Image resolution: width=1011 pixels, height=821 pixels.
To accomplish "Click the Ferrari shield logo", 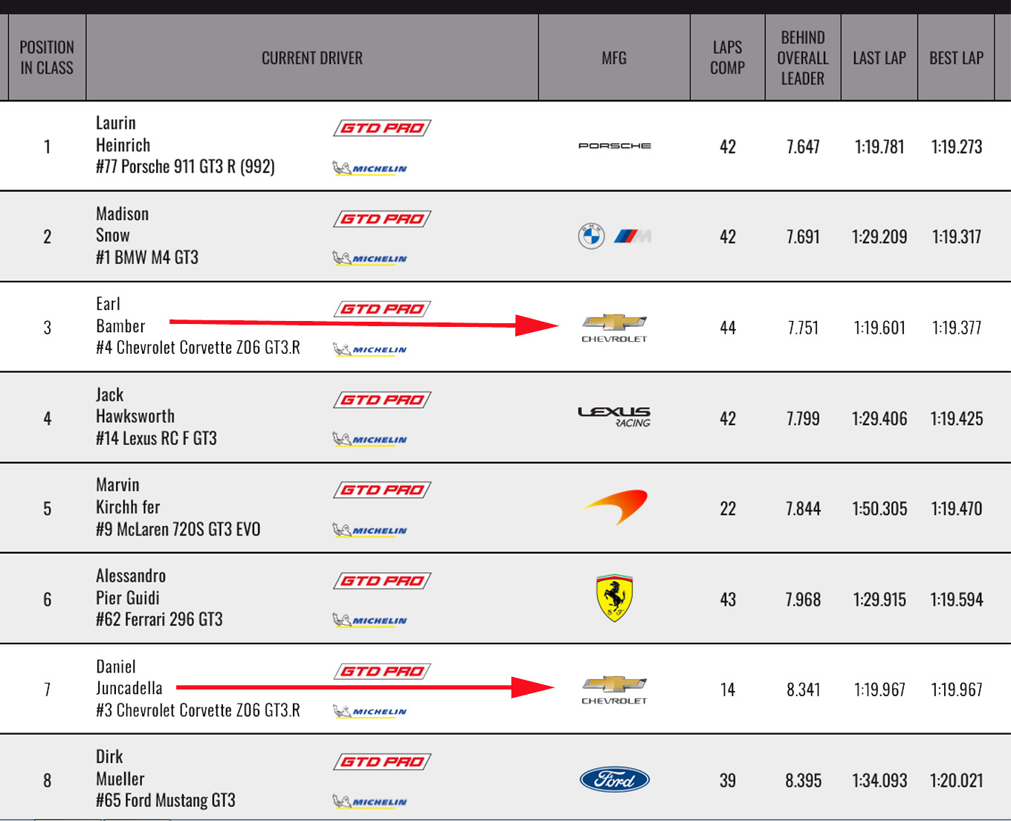I will [x=614, y=597].
